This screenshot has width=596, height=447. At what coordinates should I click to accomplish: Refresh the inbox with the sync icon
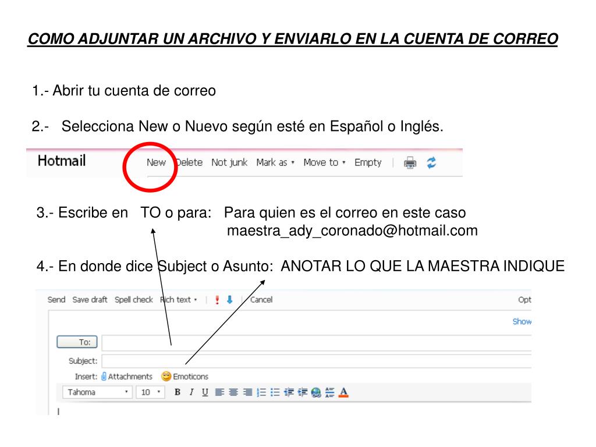coord(430,163)
